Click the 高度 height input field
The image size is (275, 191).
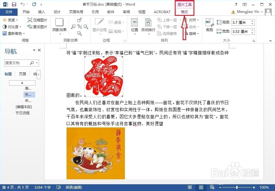pos(241,23)
